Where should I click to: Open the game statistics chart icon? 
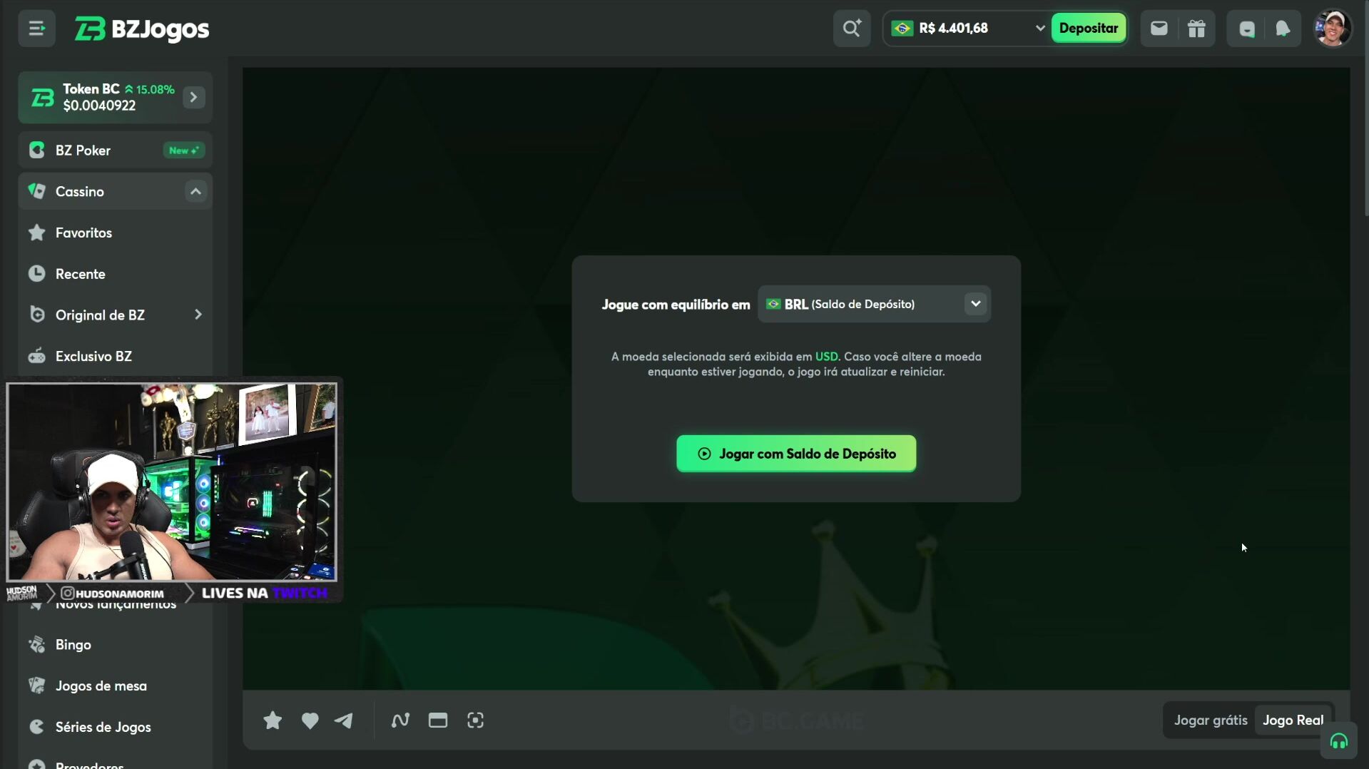[x=400, y=720]
